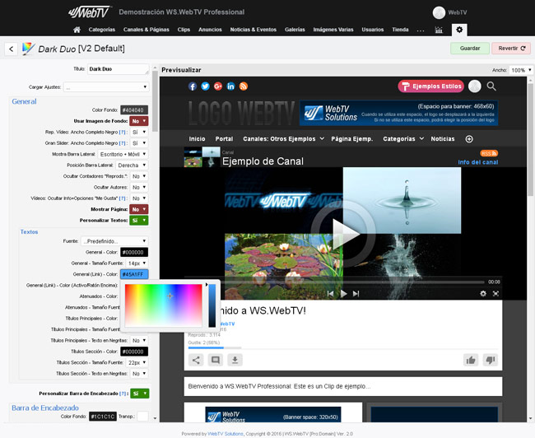Click the Facebook icon in preview
Image resolution: width=535 pixels, height=438 pixels.
tap(193, 86)
